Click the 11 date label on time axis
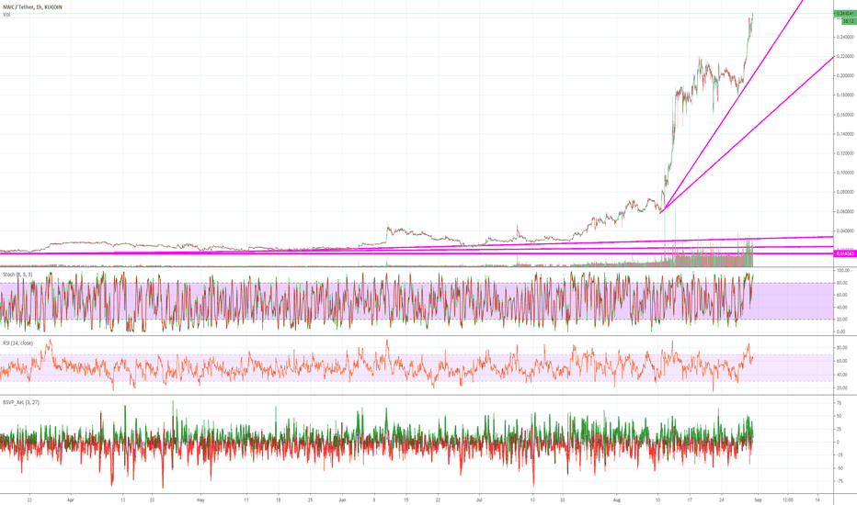Screen dimensions: 857x505 (246, 499)
